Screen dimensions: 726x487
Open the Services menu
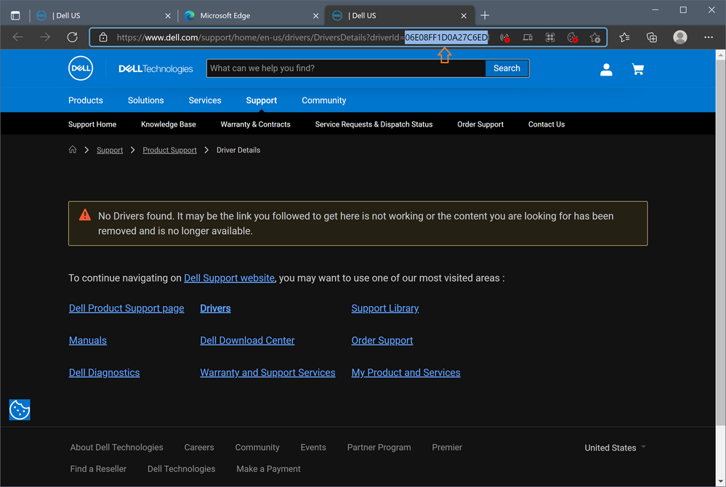205,100
